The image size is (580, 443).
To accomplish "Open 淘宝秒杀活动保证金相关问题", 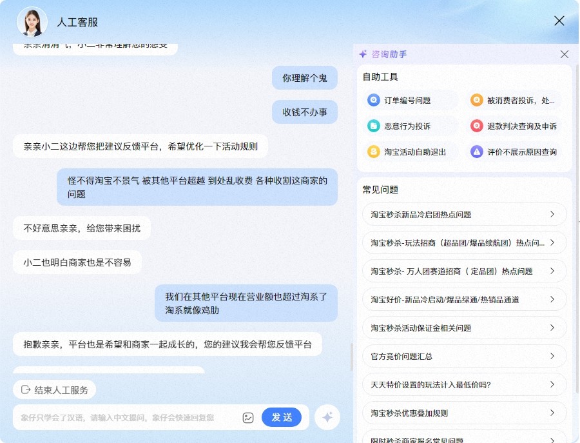I will (x=464, y=328).
